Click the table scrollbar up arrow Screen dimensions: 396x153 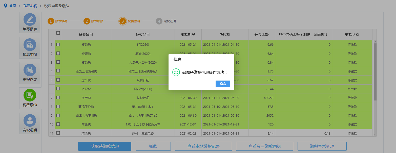[375, 42]
